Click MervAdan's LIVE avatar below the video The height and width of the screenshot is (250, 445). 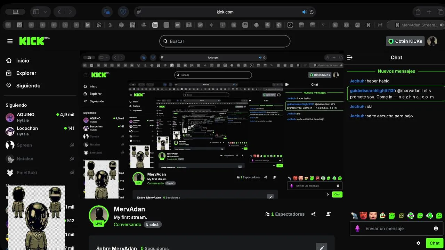click(x=99, y=215)
